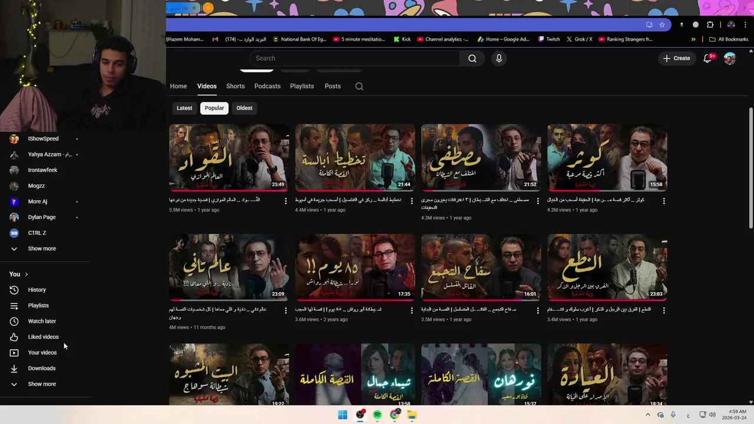Open the Dylan Page subscription
Image resolution: width=754 pixels, height=424 pixels.
42,217
